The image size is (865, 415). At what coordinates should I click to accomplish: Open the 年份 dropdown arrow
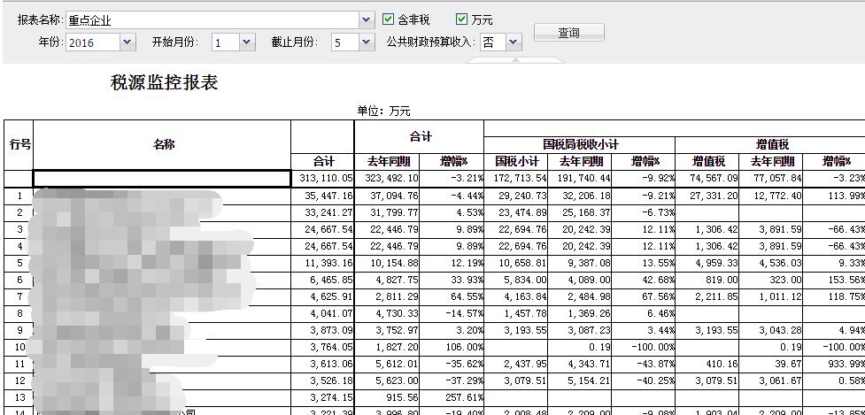point(128,42)
